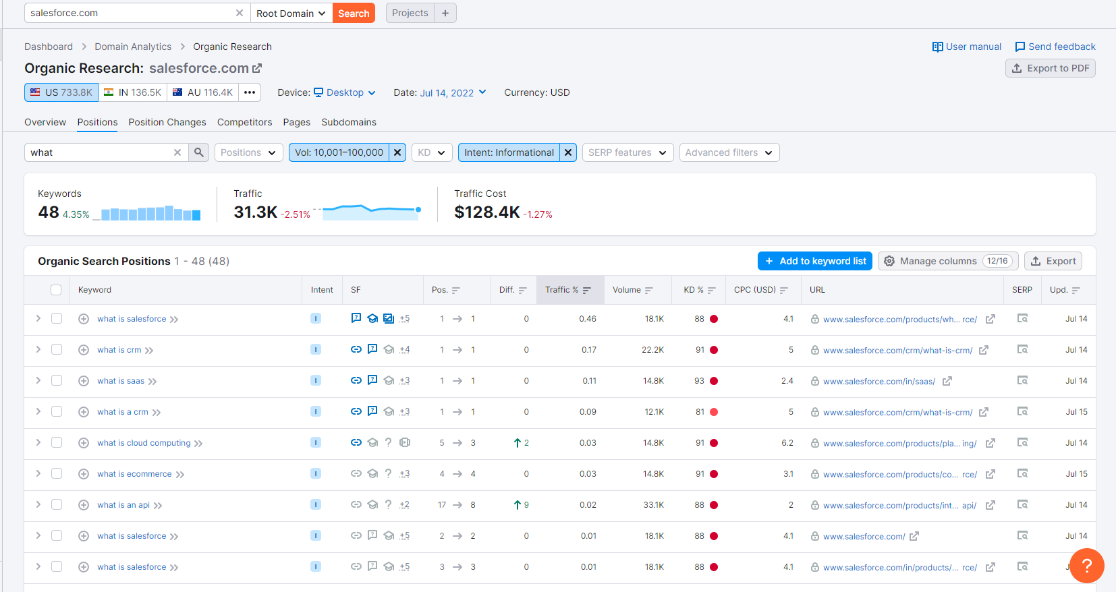
Task: Open SERP snapshot icon for 'what is crm'
Action: click(1022, 349)
